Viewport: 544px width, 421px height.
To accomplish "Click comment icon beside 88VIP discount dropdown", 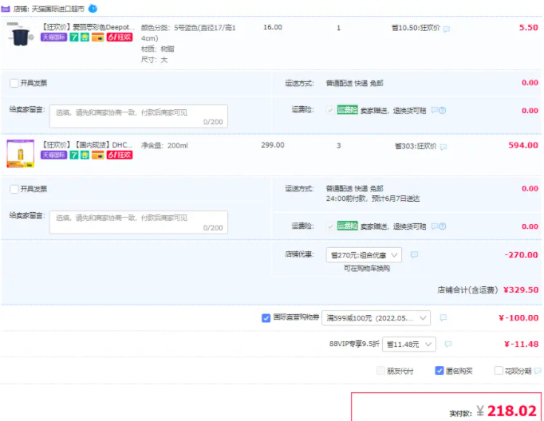I will click(x=447, y=344).
